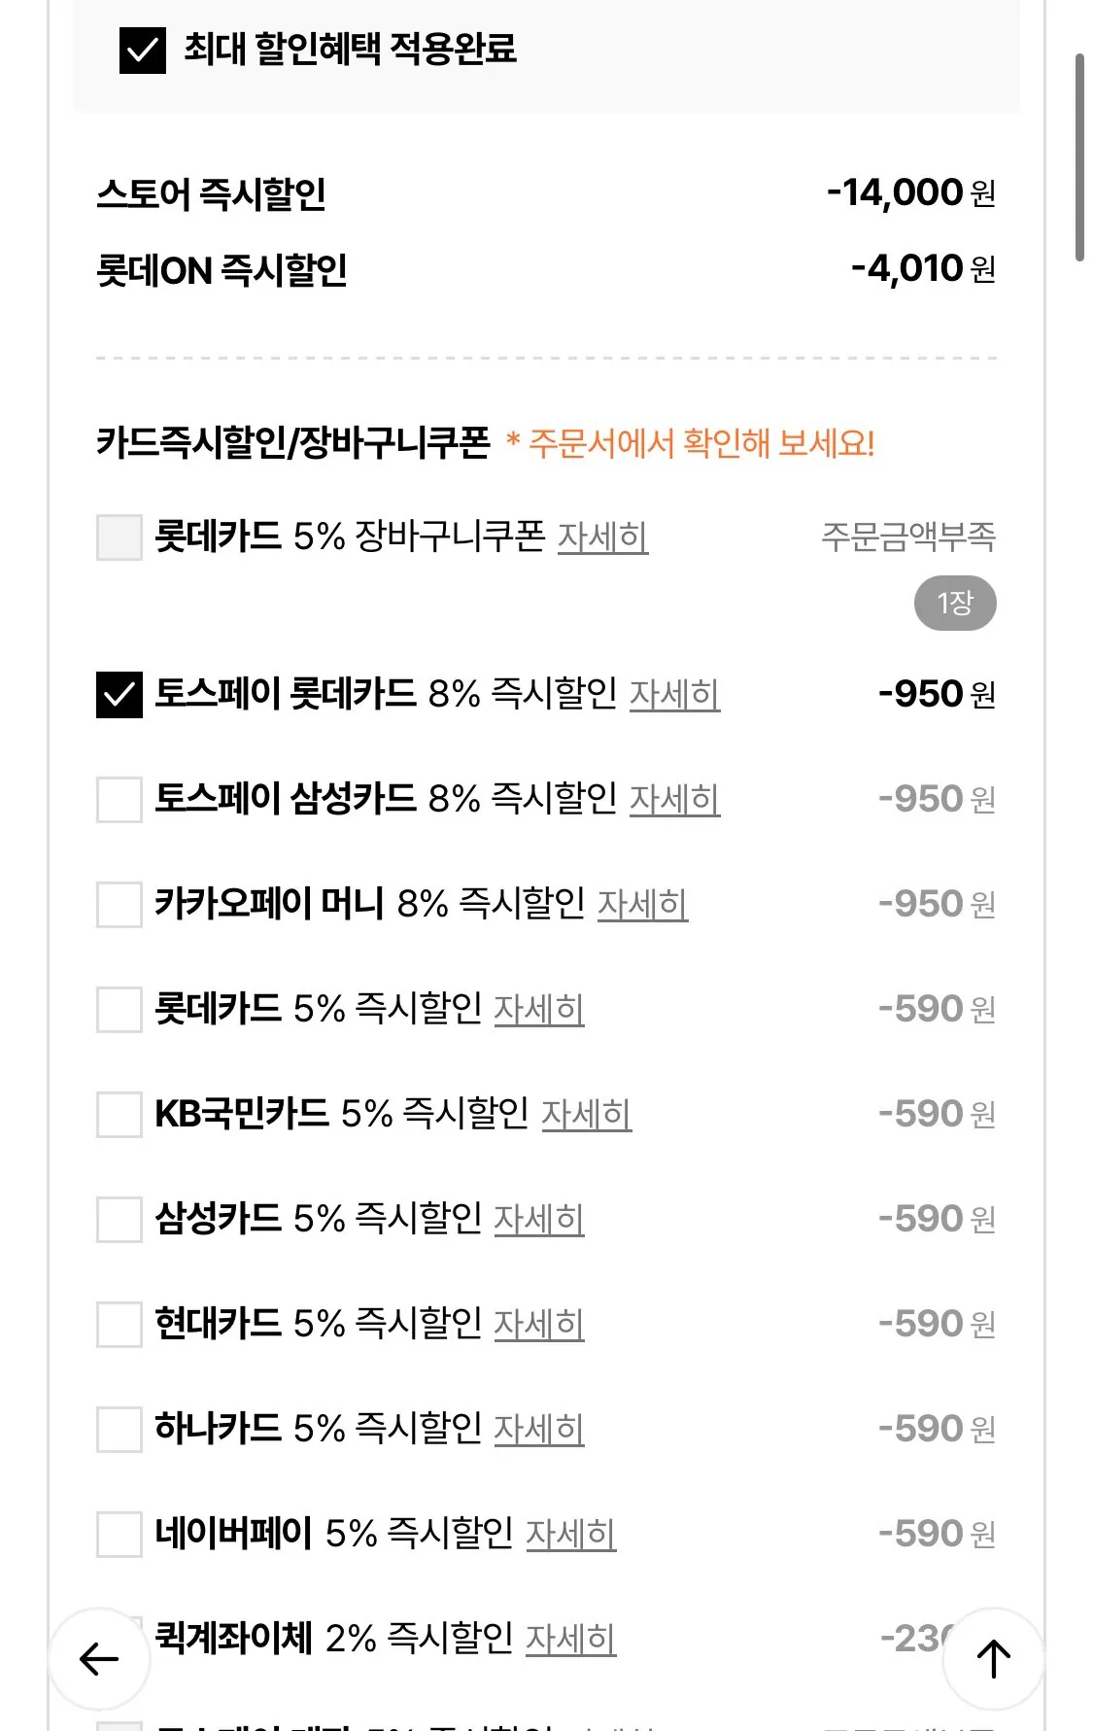Enable the 하나카드 5% discount
This screenshot has height=1731, width=1093.
coord(118,1429)
